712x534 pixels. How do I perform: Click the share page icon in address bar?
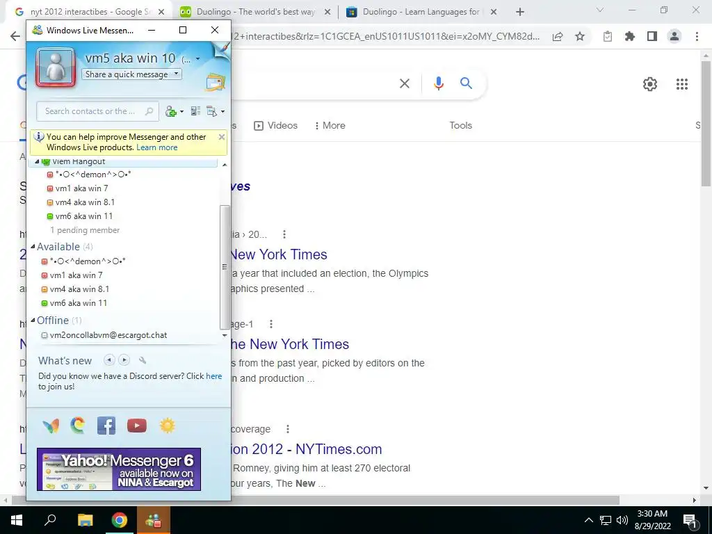(x=558, y=36)
